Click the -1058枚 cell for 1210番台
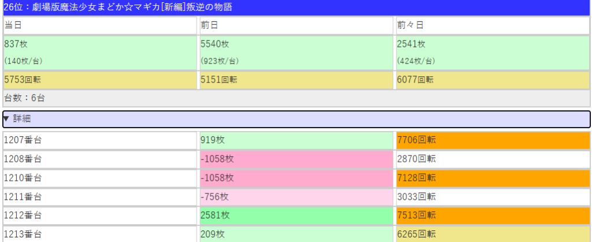 [297, 178]
